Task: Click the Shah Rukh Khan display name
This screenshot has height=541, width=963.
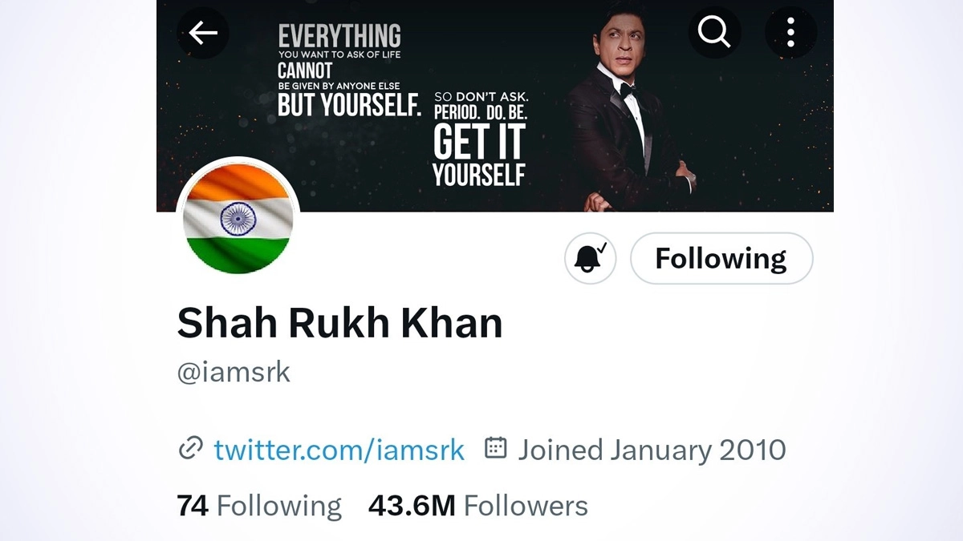Action: 339,322
